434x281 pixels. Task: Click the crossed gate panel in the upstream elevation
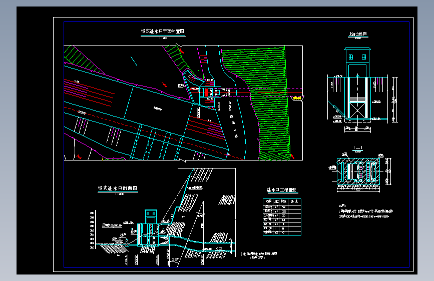pyautogui.click(x=357, y=110)
